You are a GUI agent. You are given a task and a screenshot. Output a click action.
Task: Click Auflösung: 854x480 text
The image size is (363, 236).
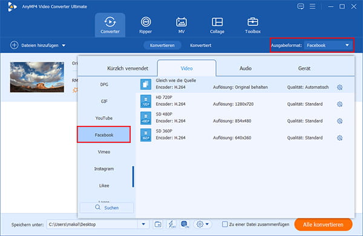[232, 121]
